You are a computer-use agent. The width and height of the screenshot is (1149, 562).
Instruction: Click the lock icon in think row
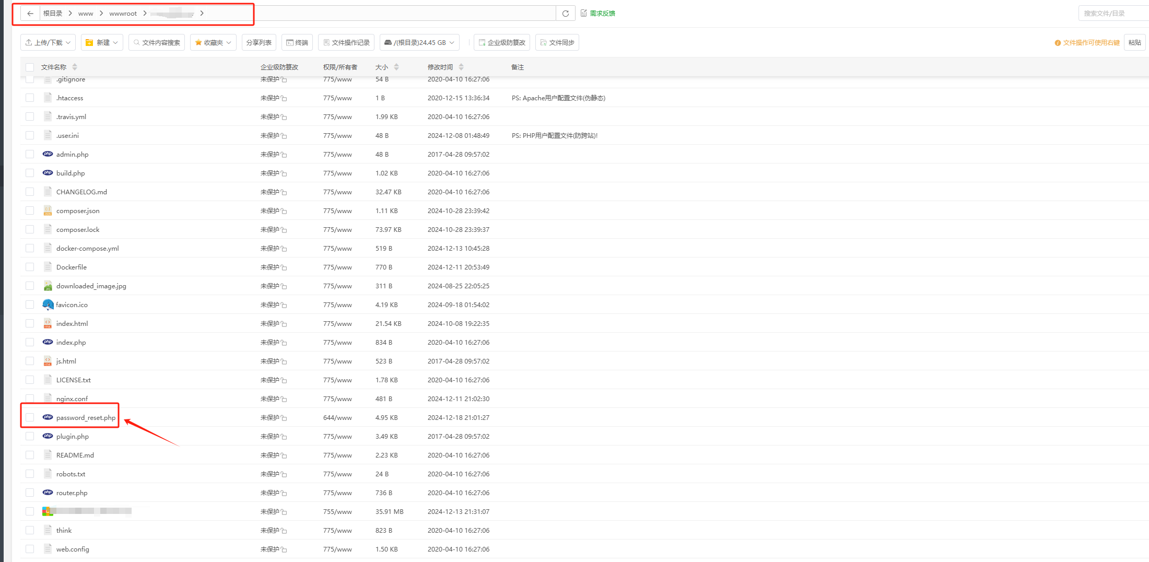[284, 531]
